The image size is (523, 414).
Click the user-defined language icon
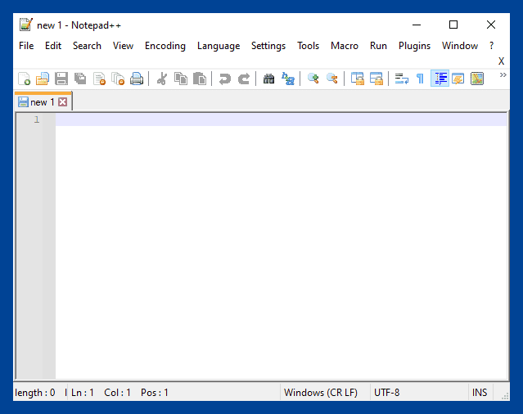pos(458,79)
